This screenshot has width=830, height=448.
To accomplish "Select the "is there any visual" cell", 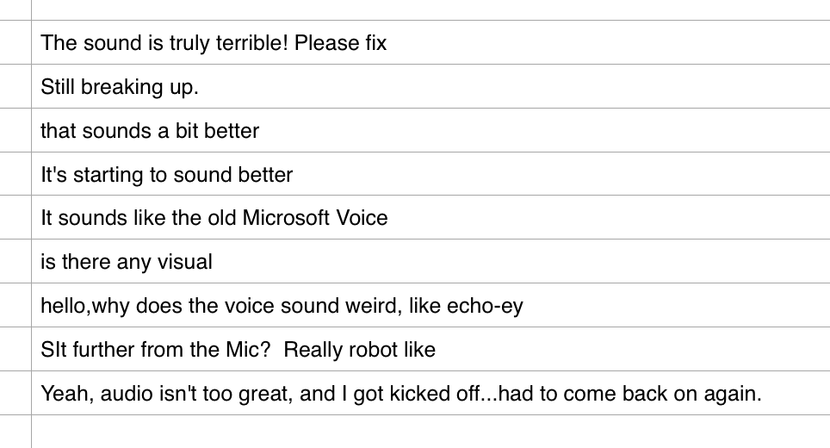I will (430, 261).
